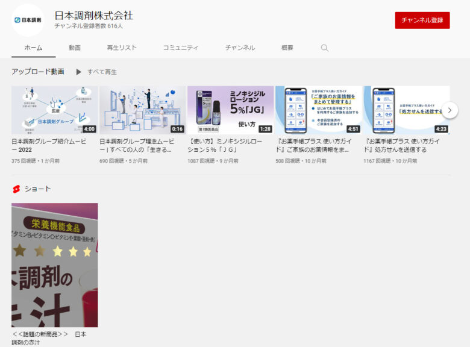The image size is (470, 347).
Task: Click the title 処方せんを送信する
Action: pos(402,145)
